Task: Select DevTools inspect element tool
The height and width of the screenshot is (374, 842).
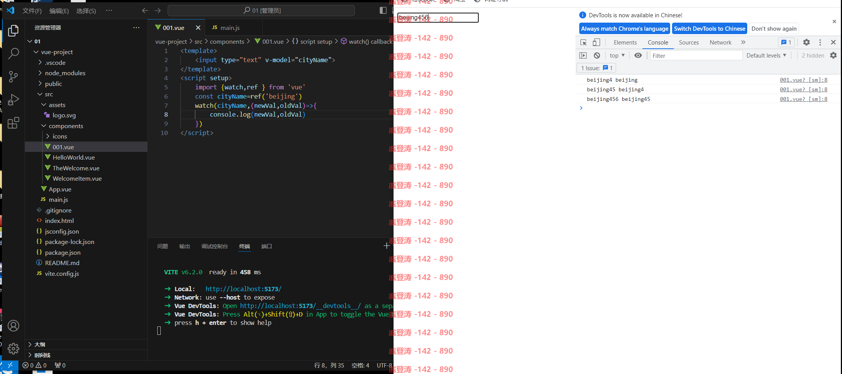Action: pyautogui.click(x=583, y=43)
